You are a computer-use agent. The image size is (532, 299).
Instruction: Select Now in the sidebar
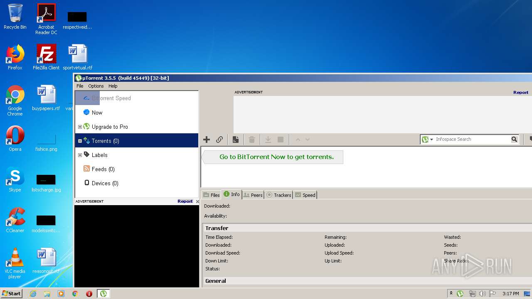point(137,112)
